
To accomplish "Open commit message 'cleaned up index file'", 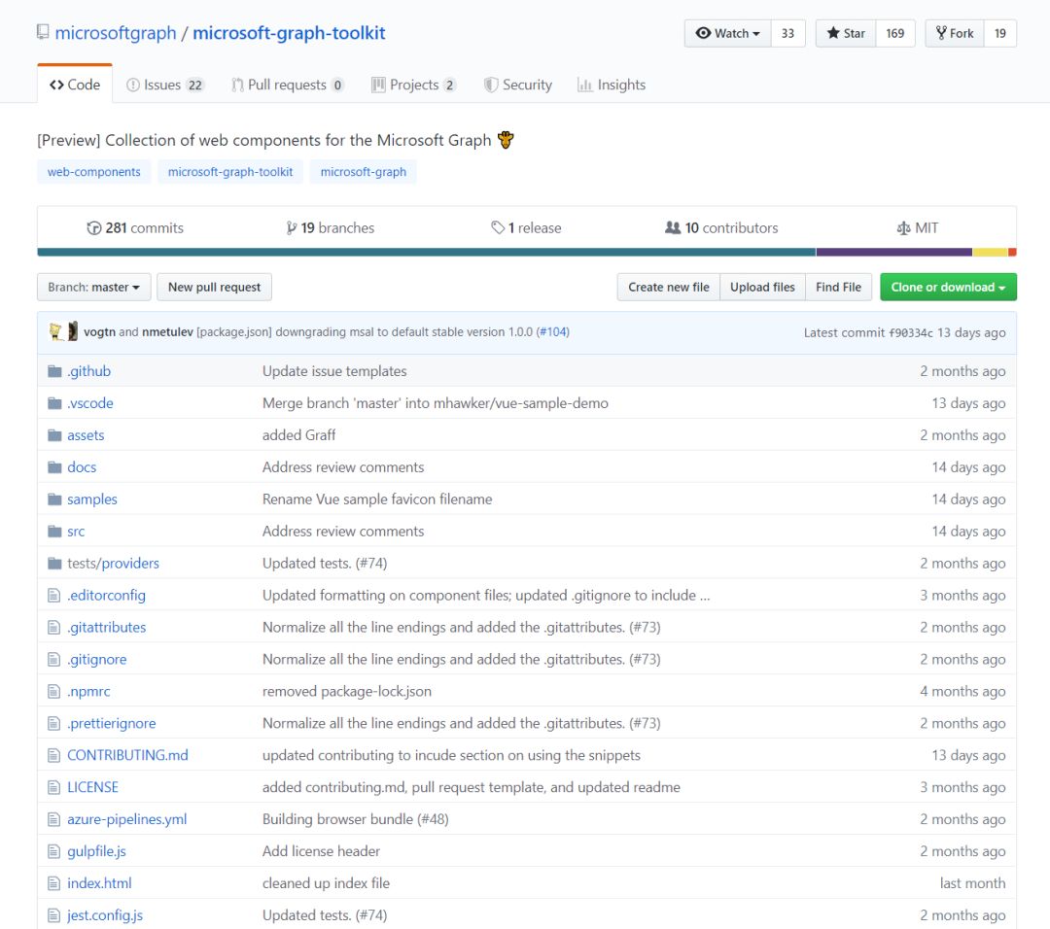I will point(326,883).
